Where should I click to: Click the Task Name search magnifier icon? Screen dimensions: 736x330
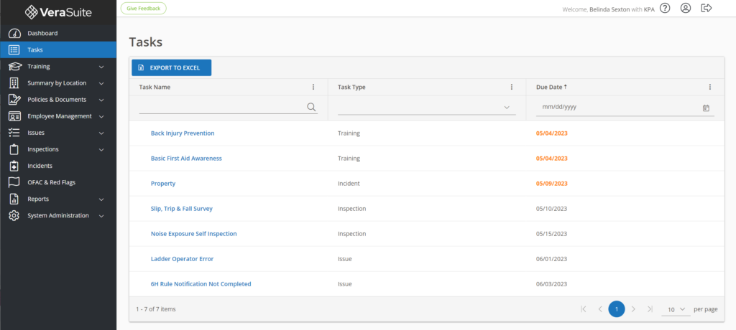(x=311, y=107)
